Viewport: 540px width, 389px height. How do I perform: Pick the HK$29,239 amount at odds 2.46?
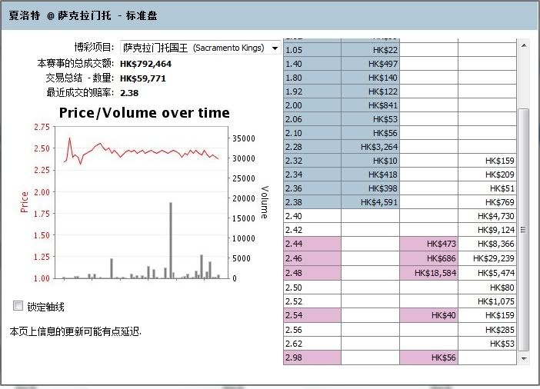click(488, 258)
